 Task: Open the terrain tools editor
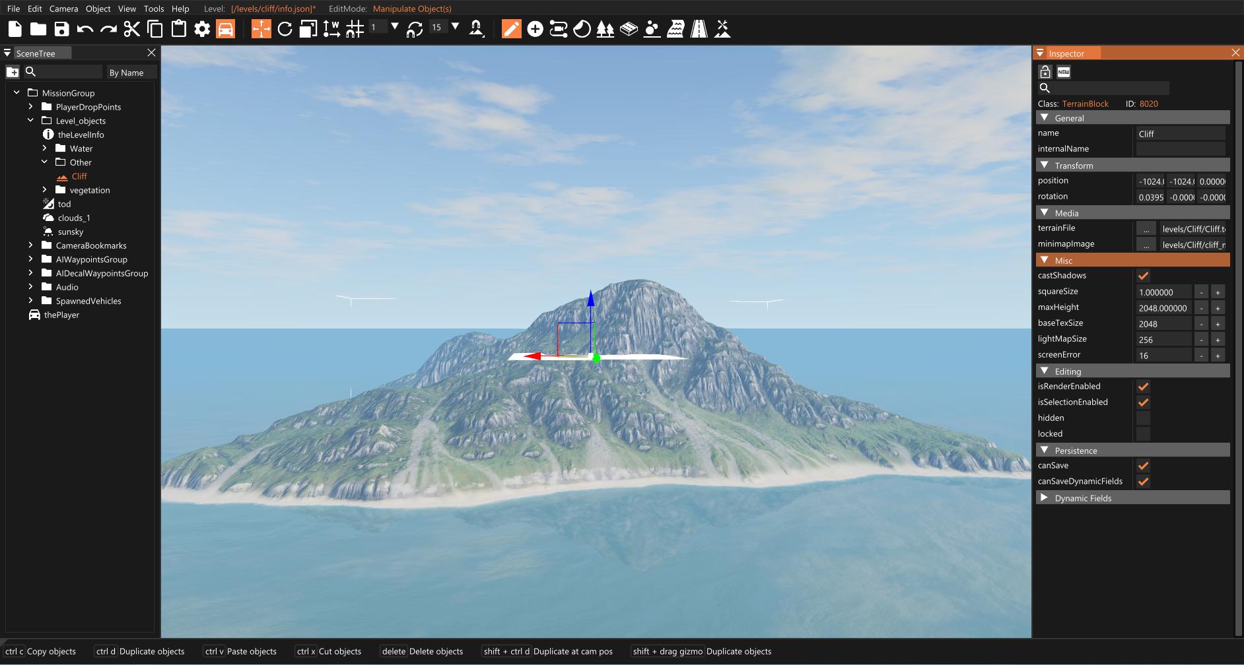(723, 29)
